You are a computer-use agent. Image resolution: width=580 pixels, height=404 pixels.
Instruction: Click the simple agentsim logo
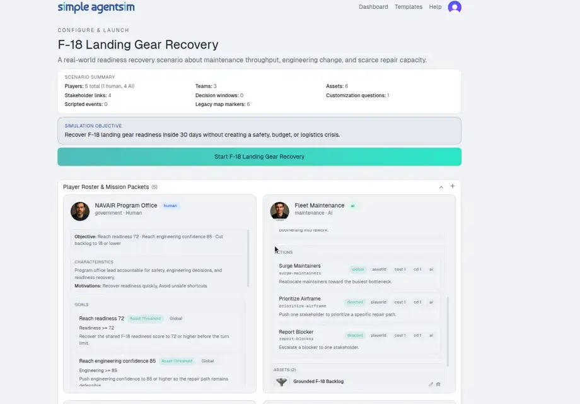[96, 7]
